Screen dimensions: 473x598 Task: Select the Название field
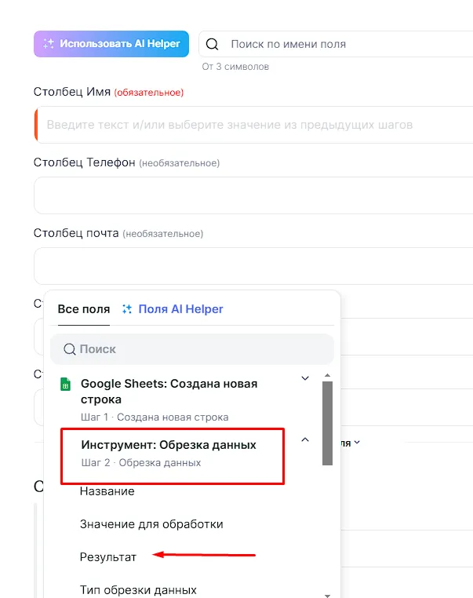107,491
